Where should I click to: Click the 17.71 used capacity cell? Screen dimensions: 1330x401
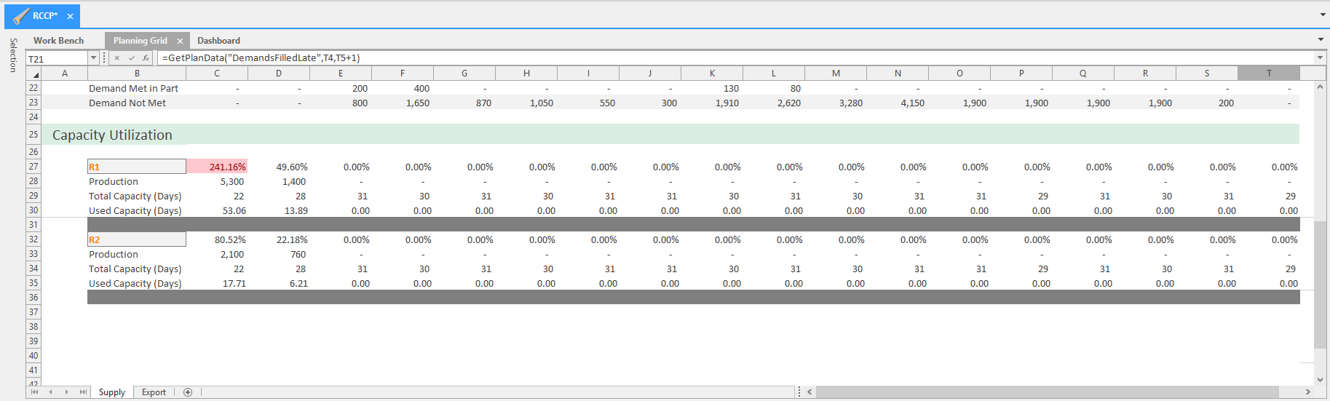click(x=217, y=283)
